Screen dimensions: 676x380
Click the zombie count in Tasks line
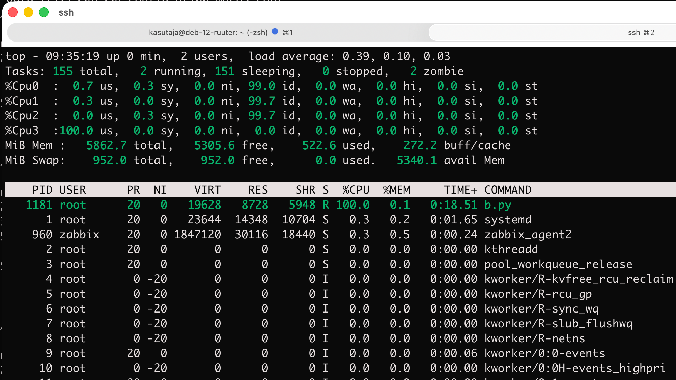point(414,71)
